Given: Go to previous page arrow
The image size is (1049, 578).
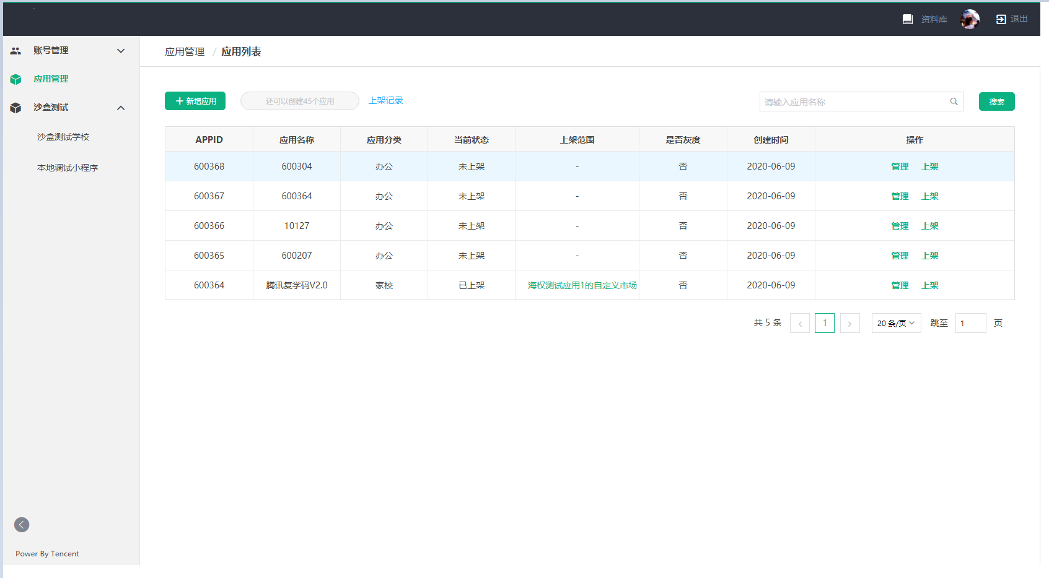Looking at the screenshot, I should pyautogui.click(x=800, y=323).
